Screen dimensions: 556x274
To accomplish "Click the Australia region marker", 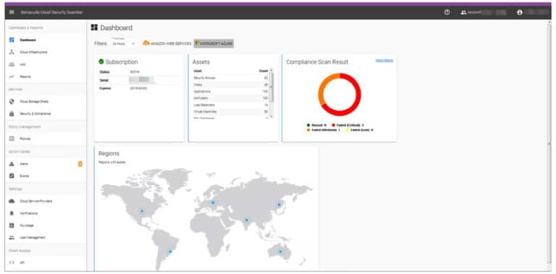I will click(x=280, y=252).
